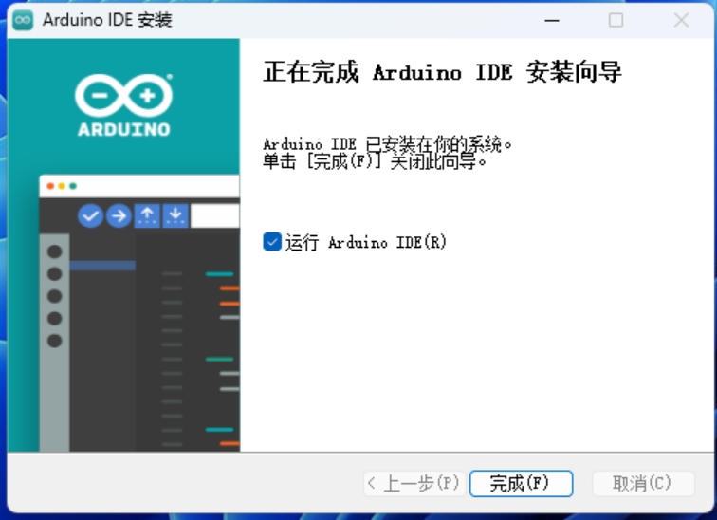Click the right-arrow upload icon in illustration
Screen dimensions: 717x520
click(119, 216)
